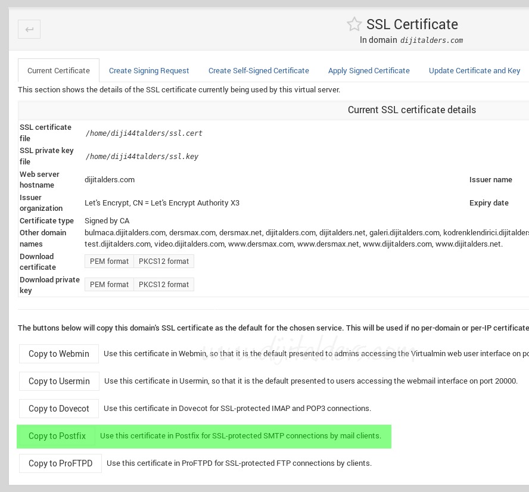The height and width of the screenshot is (492, 529).
Task: Click the dijitalders.com domain name under the title
Action: [431, 41]
